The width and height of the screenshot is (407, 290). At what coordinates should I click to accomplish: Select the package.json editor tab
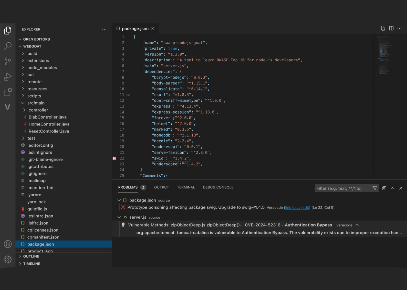coord(135,29)
